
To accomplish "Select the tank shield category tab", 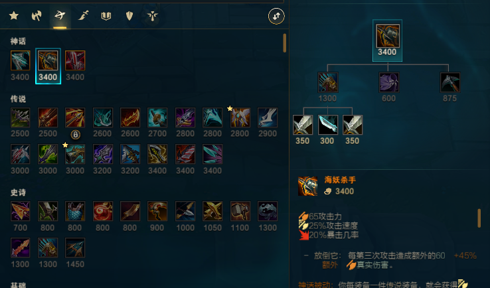I will click(129, 15).
